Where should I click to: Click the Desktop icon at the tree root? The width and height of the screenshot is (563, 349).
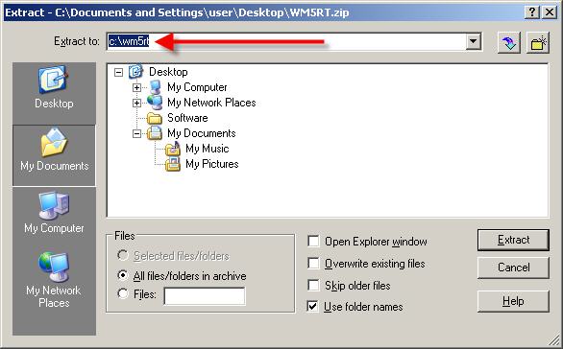135,72
